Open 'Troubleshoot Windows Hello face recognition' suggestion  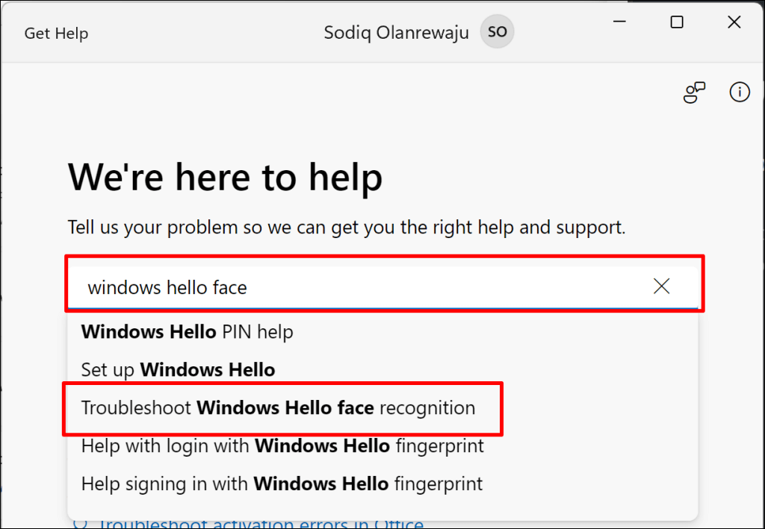tap(278, 408)
